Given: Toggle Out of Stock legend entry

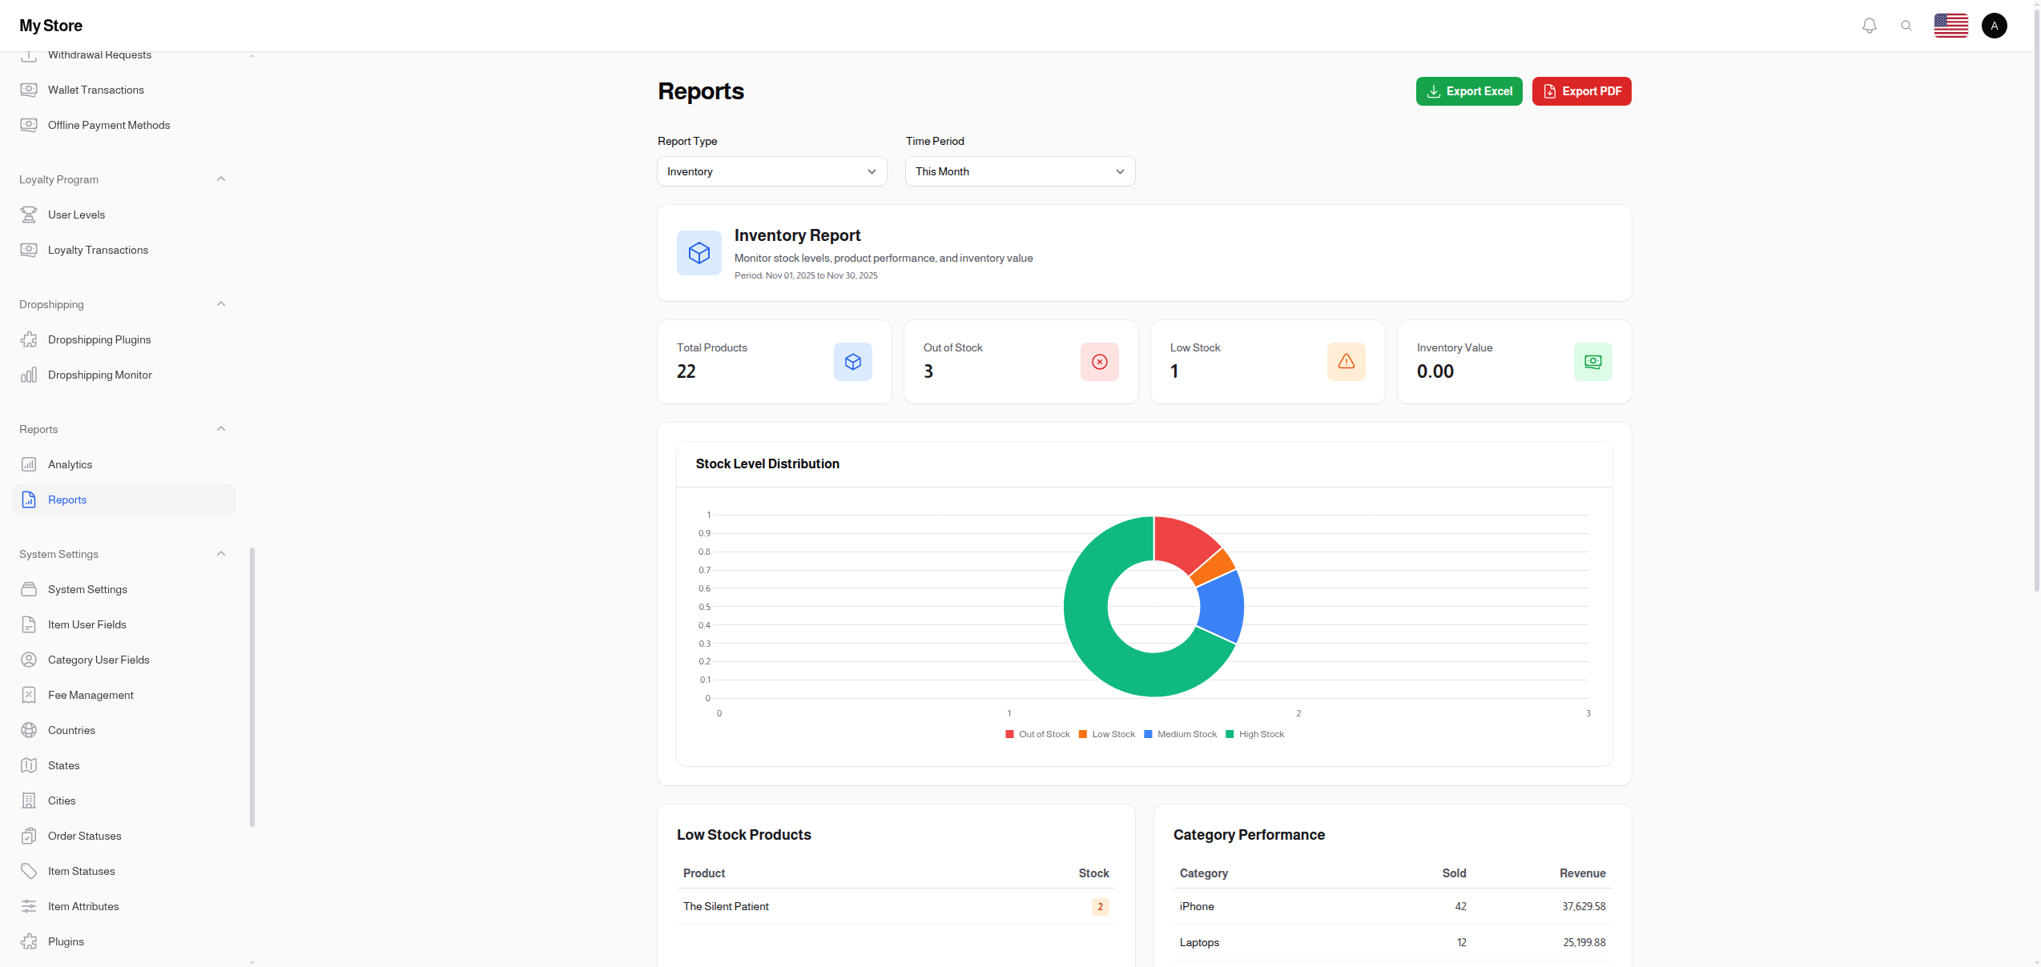Looking at the screenshot, I should click(x=1037, y=734).
